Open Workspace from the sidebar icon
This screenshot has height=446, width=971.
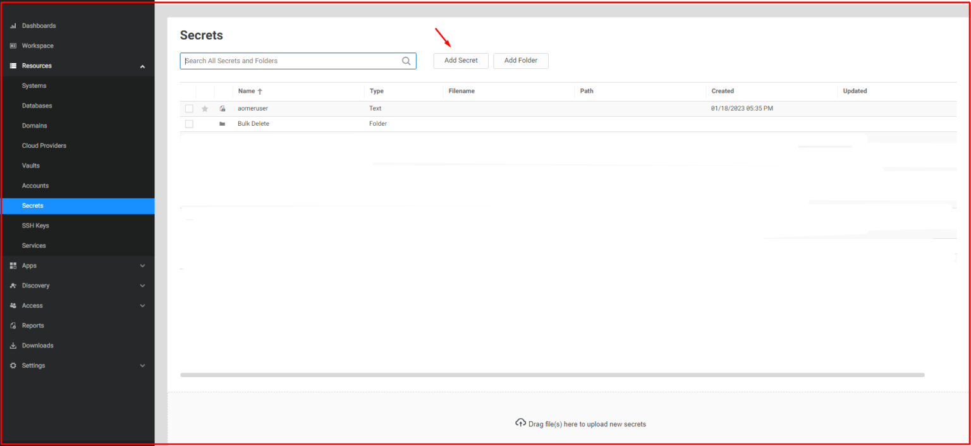pyautogui.click(x=13, y=45)
